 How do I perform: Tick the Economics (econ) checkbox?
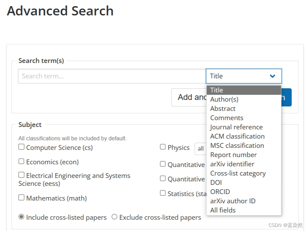click(22, 162)
